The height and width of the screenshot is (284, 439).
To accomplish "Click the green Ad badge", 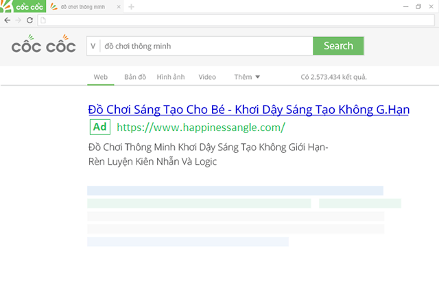I will [100, 127].
